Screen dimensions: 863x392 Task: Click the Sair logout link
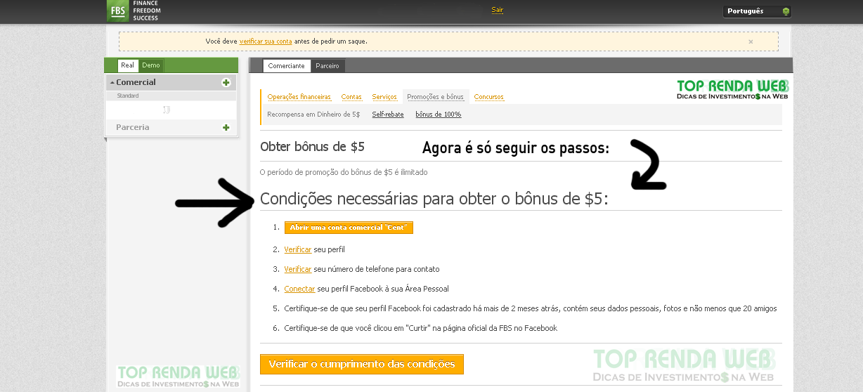[498, 10]
